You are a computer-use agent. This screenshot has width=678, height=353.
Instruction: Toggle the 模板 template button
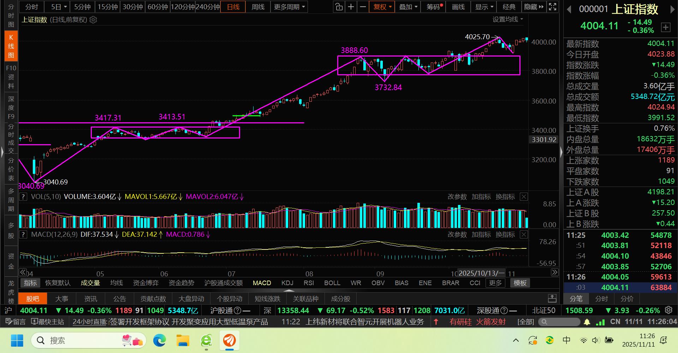pos(520,283)
